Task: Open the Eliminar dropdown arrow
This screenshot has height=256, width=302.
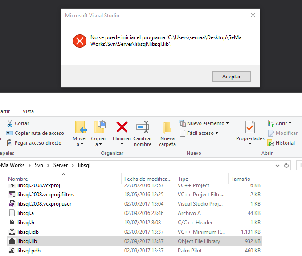Action: pyautogui.click(x=122, y=144)
